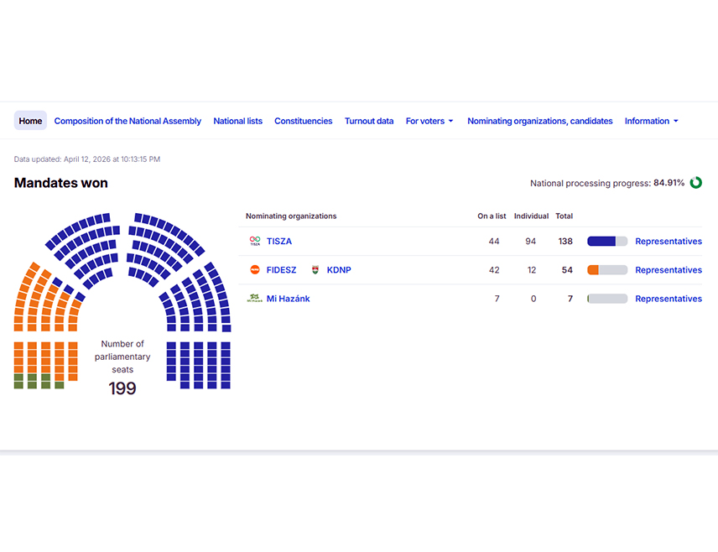The height and width of the screenshot is (552, 718).
Task: Select the Home tab
Action: [30, 121]
